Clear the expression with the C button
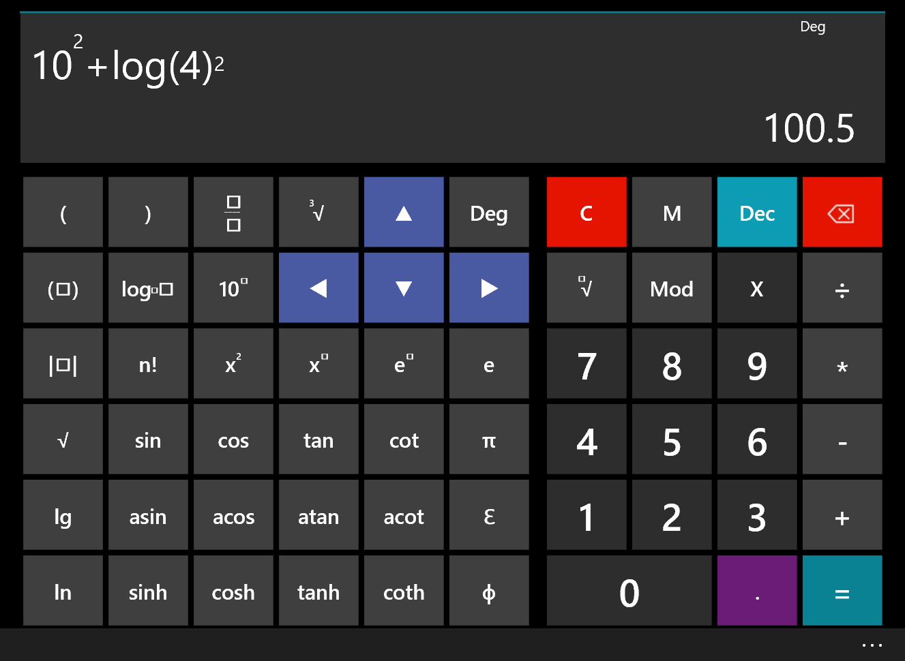Image resolution: width=905 pixels, height=661 pixels. click(x=586, y=213)
